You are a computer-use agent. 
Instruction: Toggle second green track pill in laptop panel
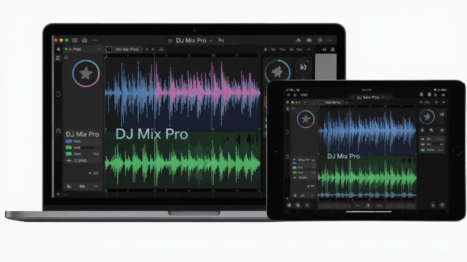pos(69,154)
